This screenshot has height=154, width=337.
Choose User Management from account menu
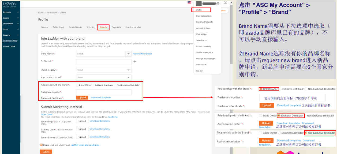coord(204,16)
